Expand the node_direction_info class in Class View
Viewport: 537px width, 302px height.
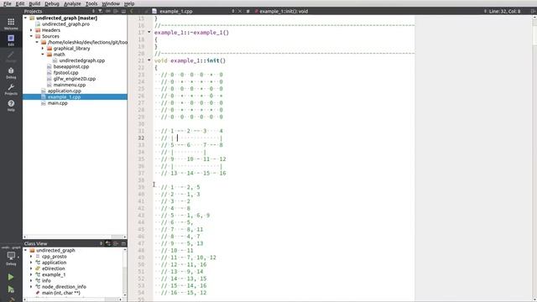(31, 287)
